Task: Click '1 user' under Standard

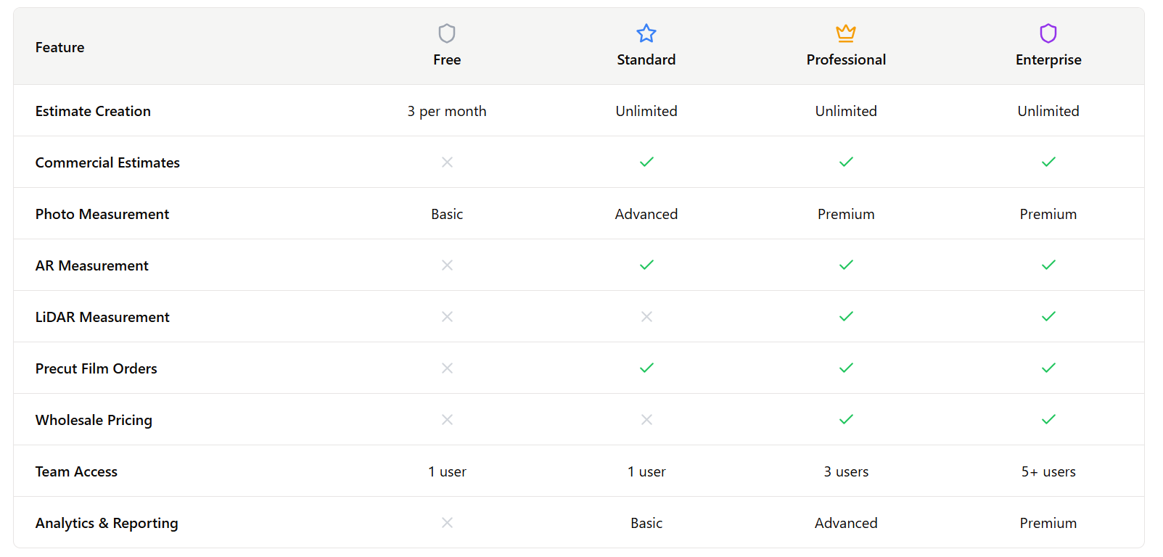Action: pyautogui.click(x=646, y=471)
